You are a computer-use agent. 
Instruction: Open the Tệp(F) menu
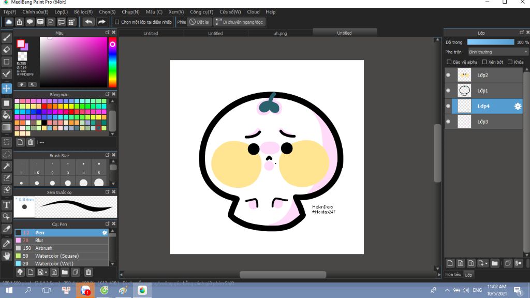pyautogui.click(x=9, y=12)
